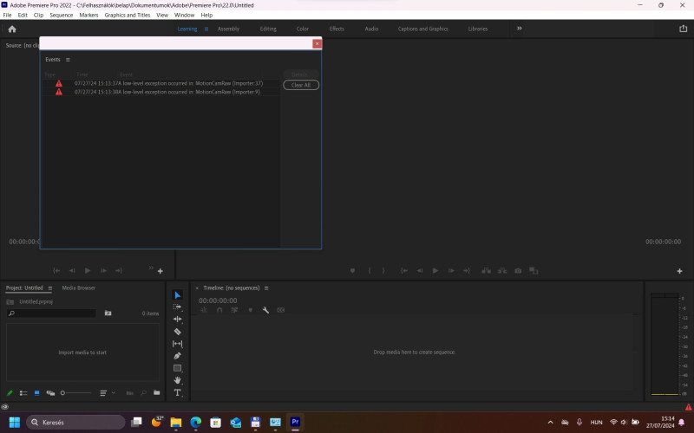Screen dimensions: 694x433
Task: Select the Selection tool arrow
Action: (178, 295)
